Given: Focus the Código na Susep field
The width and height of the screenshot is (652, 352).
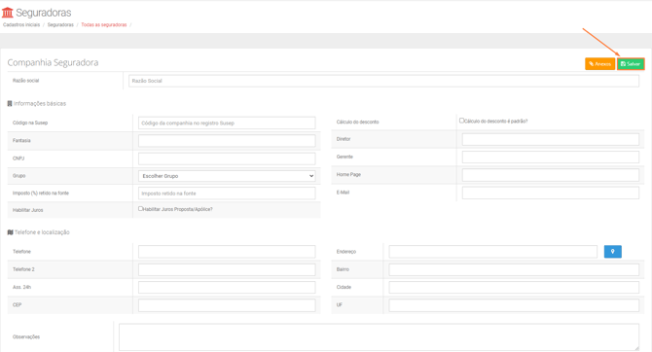Looking at the screenshot, I should (227, 123).
